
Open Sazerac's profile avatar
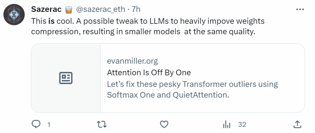pos(14,15)
